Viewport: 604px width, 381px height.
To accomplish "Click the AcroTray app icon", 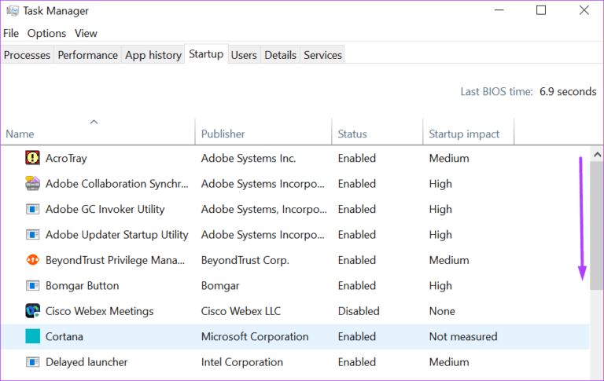I will [32, 158].
